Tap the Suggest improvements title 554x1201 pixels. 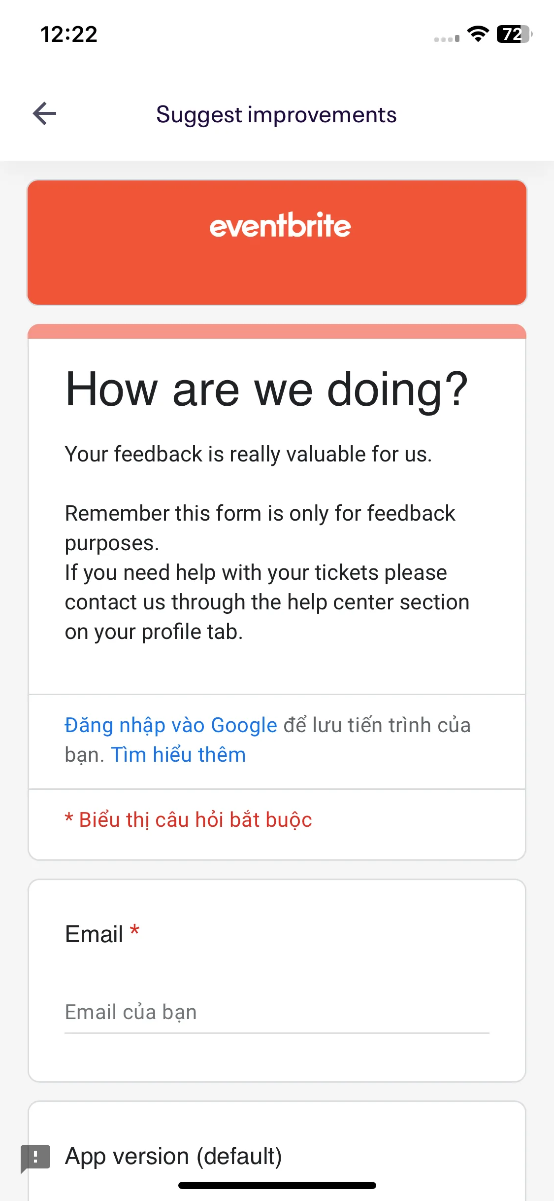click(x=276, y=114)
